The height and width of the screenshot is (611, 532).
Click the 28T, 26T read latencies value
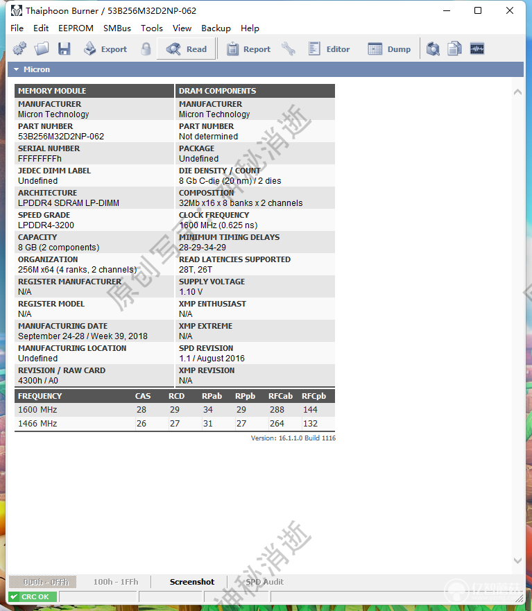pos(196,270)
